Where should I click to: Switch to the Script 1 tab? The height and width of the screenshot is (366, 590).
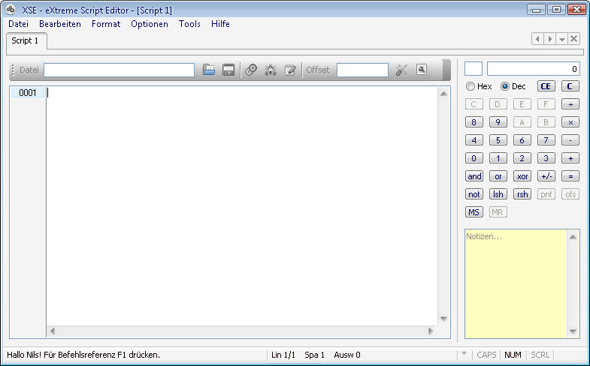[26, 40]
